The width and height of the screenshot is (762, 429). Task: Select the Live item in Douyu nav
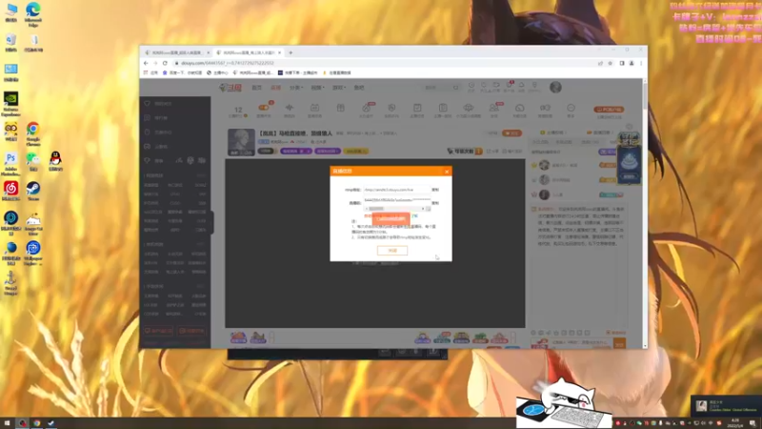275,88
